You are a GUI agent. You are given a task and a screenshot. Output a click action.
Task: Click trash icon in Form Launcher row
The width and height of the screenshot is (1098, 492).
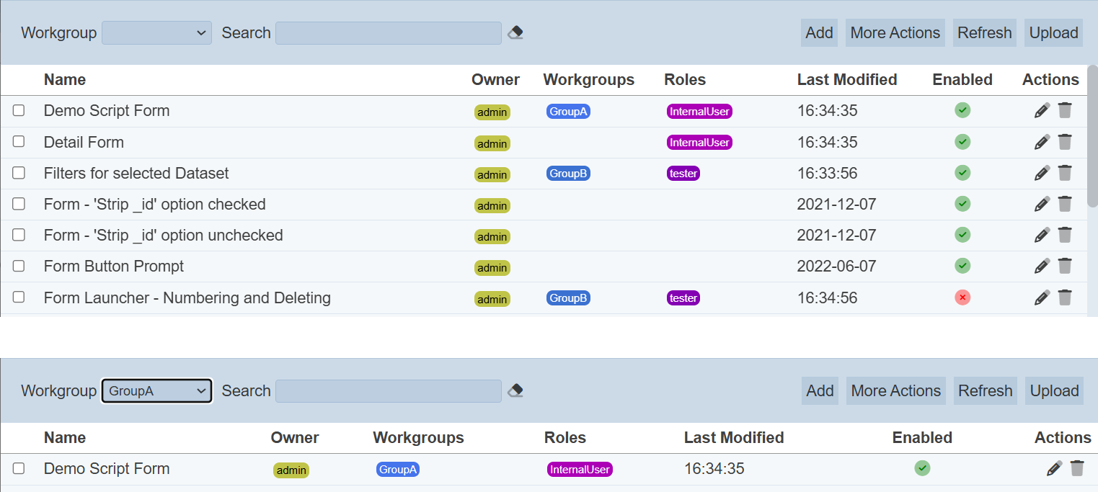(1065, 298)
